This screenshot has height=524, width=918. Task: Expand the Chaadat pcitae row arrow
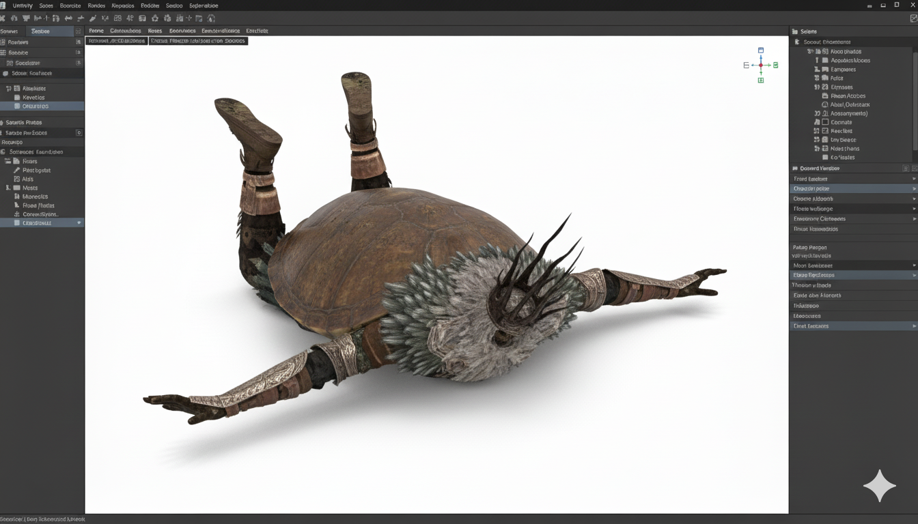click(x=914, y=189)
